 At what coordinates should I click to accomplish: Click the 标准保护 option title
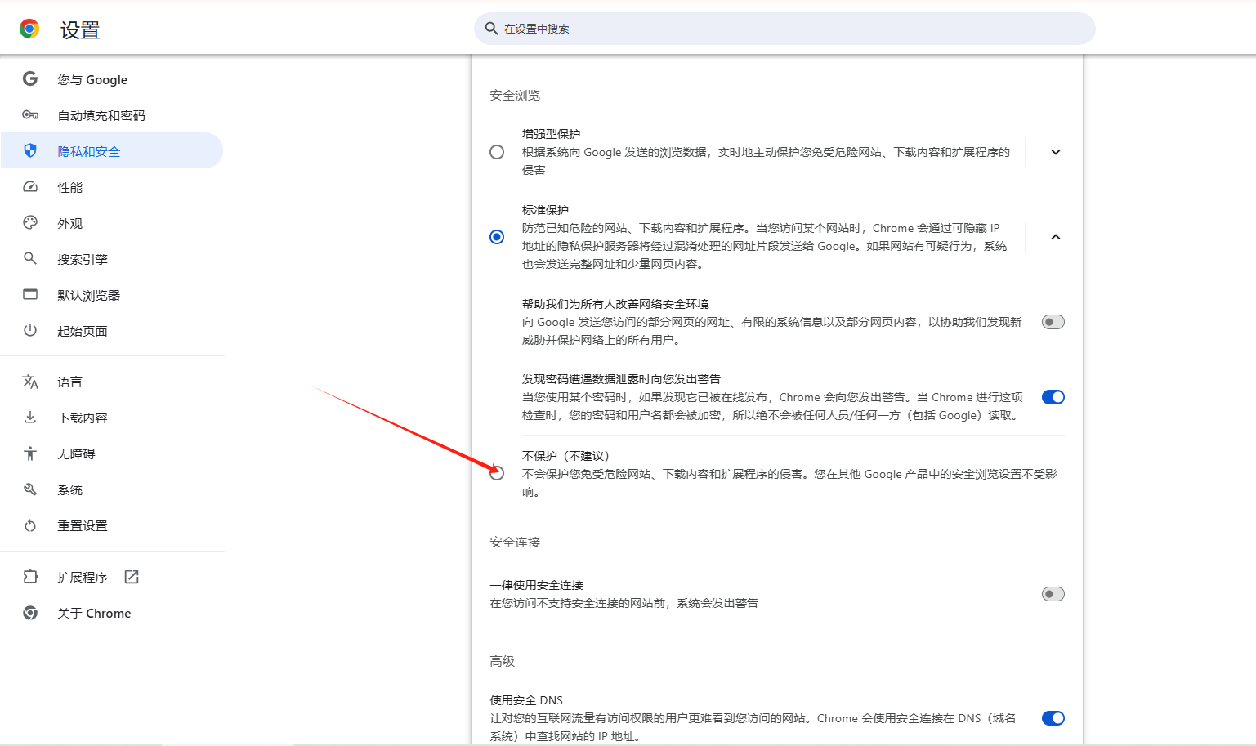point(545,210)
